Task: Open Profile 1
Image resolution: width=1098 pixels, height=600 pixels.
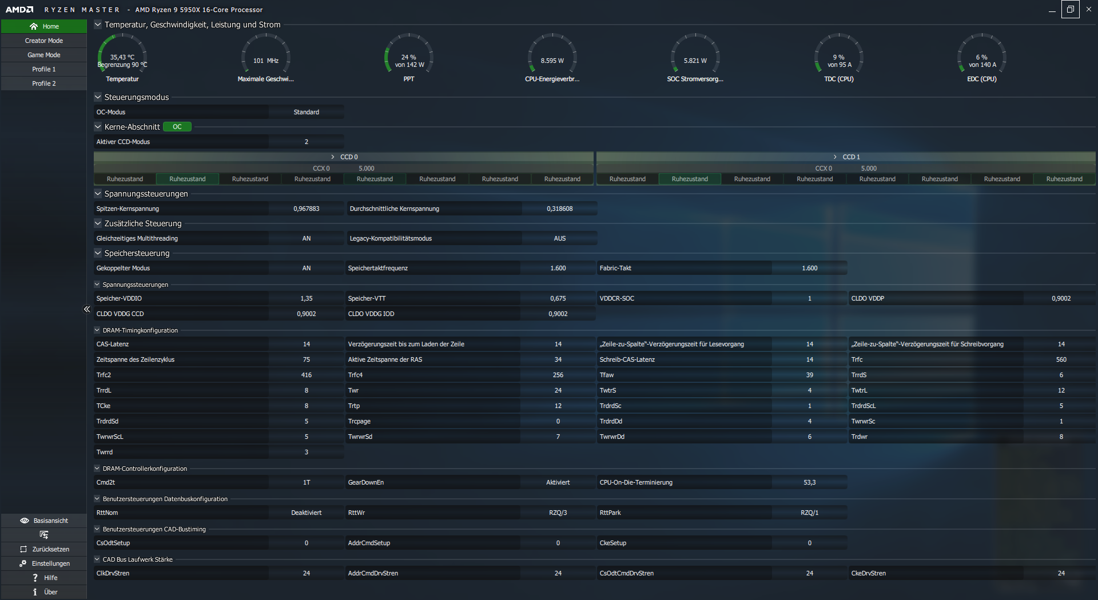Action: [x=44, y=69]
